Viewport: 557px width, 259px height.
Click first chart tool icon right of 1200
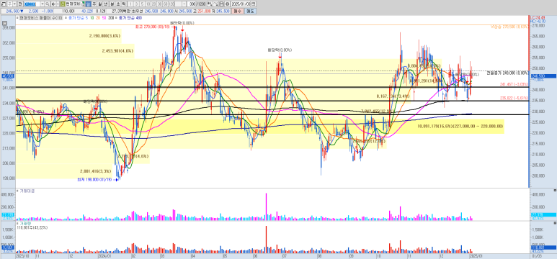tap(210, 4)
